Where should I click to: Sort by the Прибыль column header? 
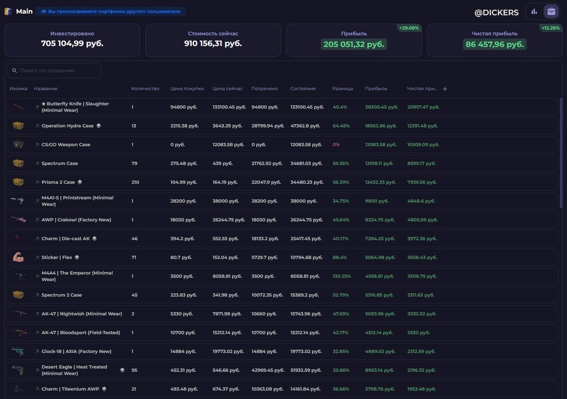(x=376, y=88)
